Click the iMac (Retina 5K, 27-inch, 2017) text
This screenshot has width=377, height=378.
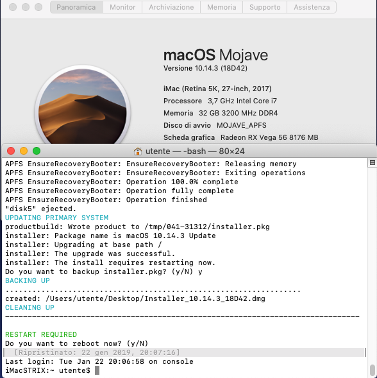pyautogui.click(x=217, y=89)
